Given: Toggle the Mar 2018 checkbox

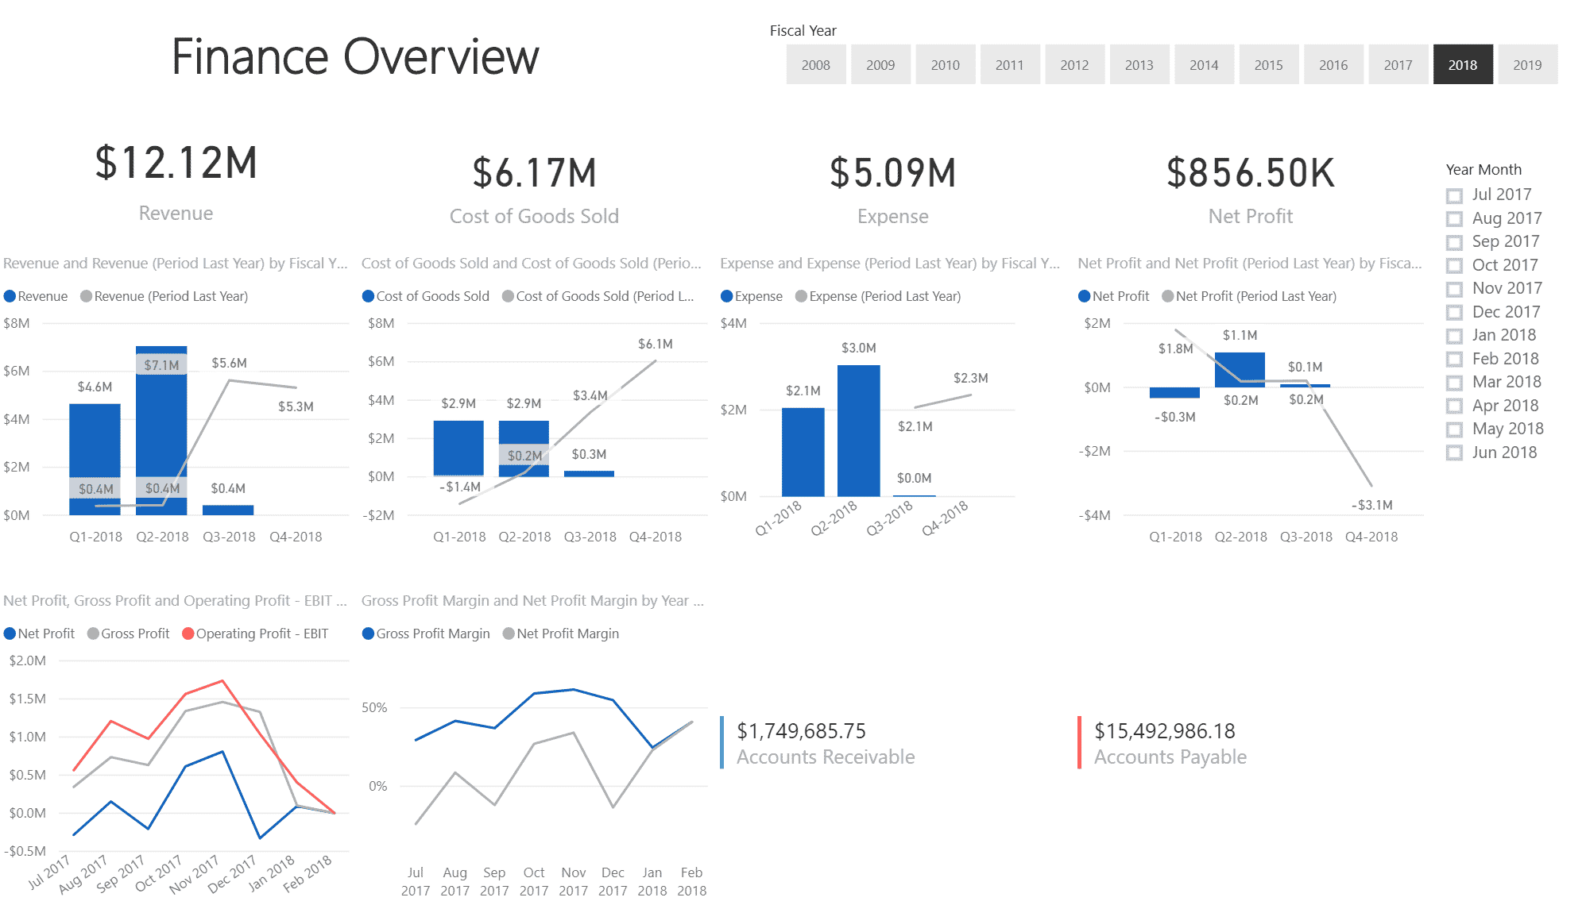Looking at the screenshot, I should (1454, 383).
